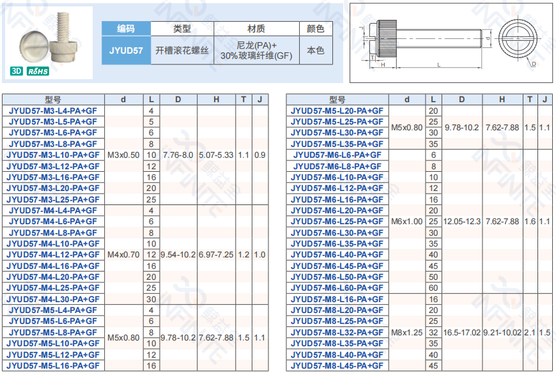The image size is (556, 375).
Task: Click the 编码 header cell
Action: pyautogui.click(x=126, y=29)
